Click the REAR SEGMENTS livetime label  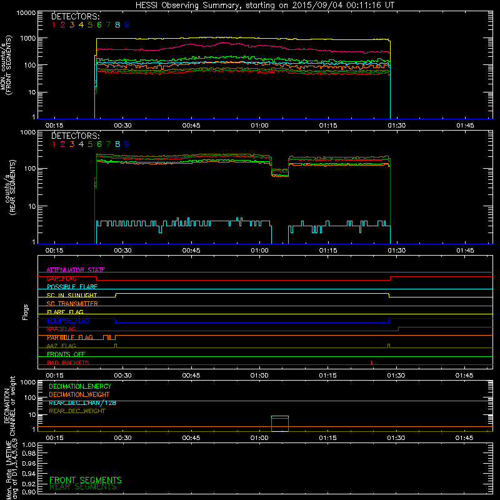[83, 487]
